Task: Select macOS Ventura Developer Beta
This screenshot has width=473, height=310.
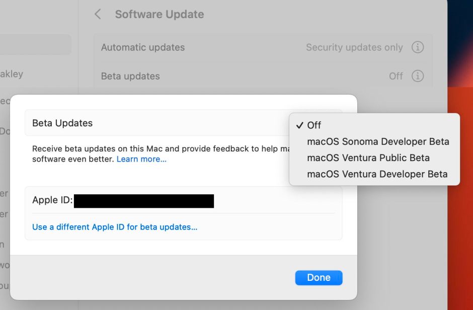Action: coord(377,174)
